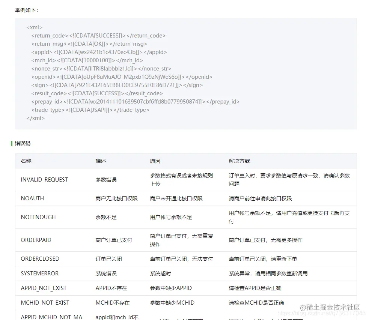Click the '余额不足' description cell
This screenshot has width=369, height=320.
coord(106,217)
